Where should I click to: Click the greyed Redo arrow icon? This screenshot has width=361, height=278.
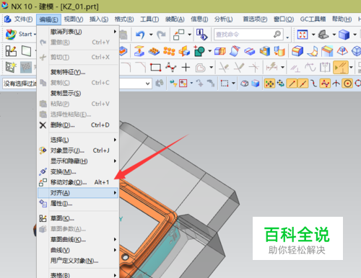pyautogui.click(x=161, y=35)
